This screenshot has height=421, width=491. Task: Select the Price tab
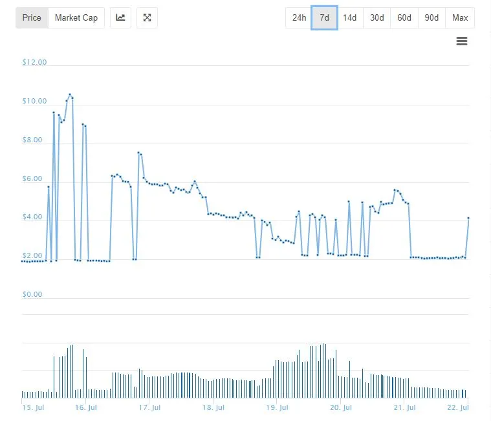click(x=32, y=18)
